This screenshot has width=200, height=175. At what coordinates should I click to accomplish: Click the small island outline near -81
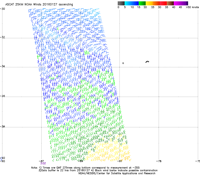click(123, 63)
